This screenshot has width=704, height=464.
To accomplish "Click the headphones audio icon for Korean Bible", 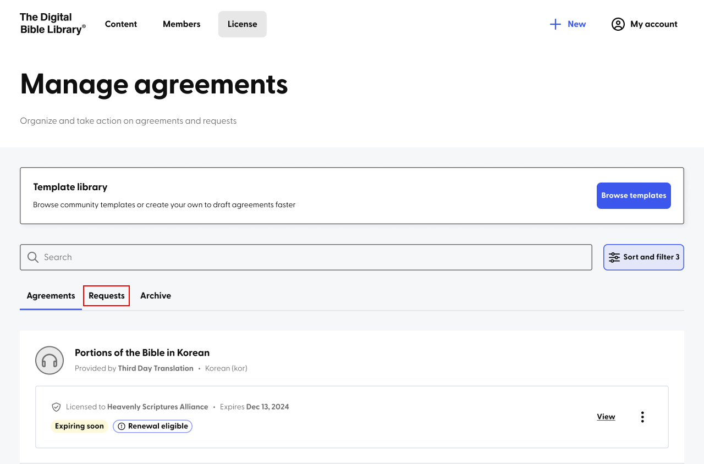I will 50,361.
